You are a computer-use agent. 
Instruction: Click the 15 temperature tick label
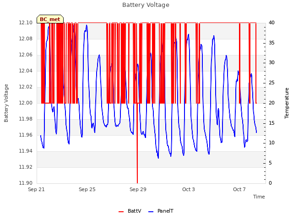pyautogui.click(x=271, y=123)
